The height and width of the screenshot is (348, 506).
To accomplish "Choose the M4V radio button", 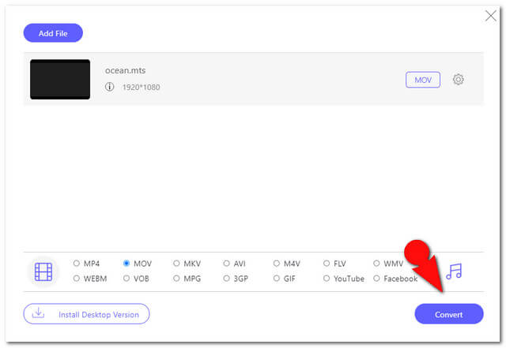I will pos(277,264).
